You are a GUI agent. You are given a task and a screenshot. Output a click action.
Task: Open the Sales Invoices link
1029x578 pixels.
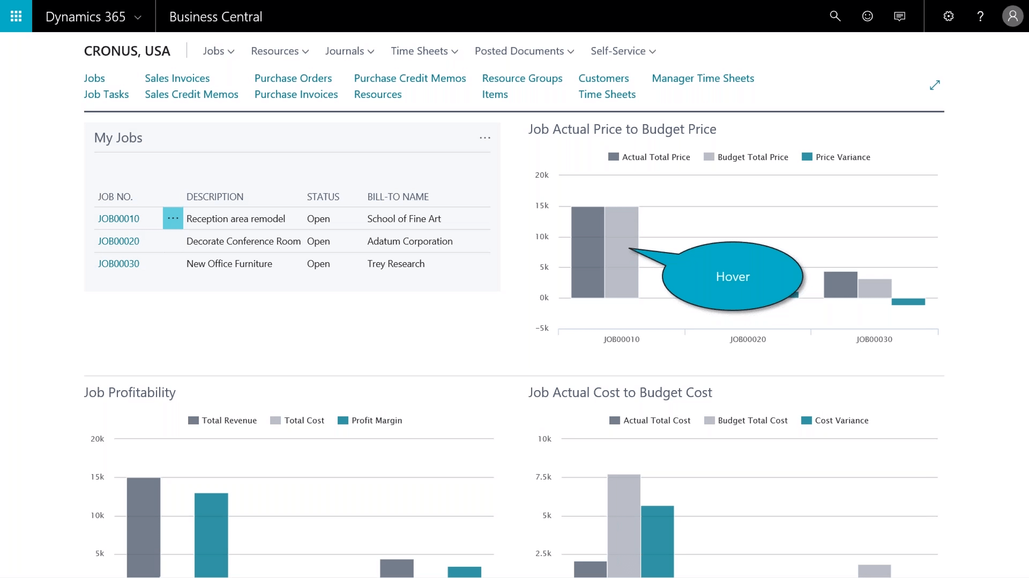(x=177, y=78)
